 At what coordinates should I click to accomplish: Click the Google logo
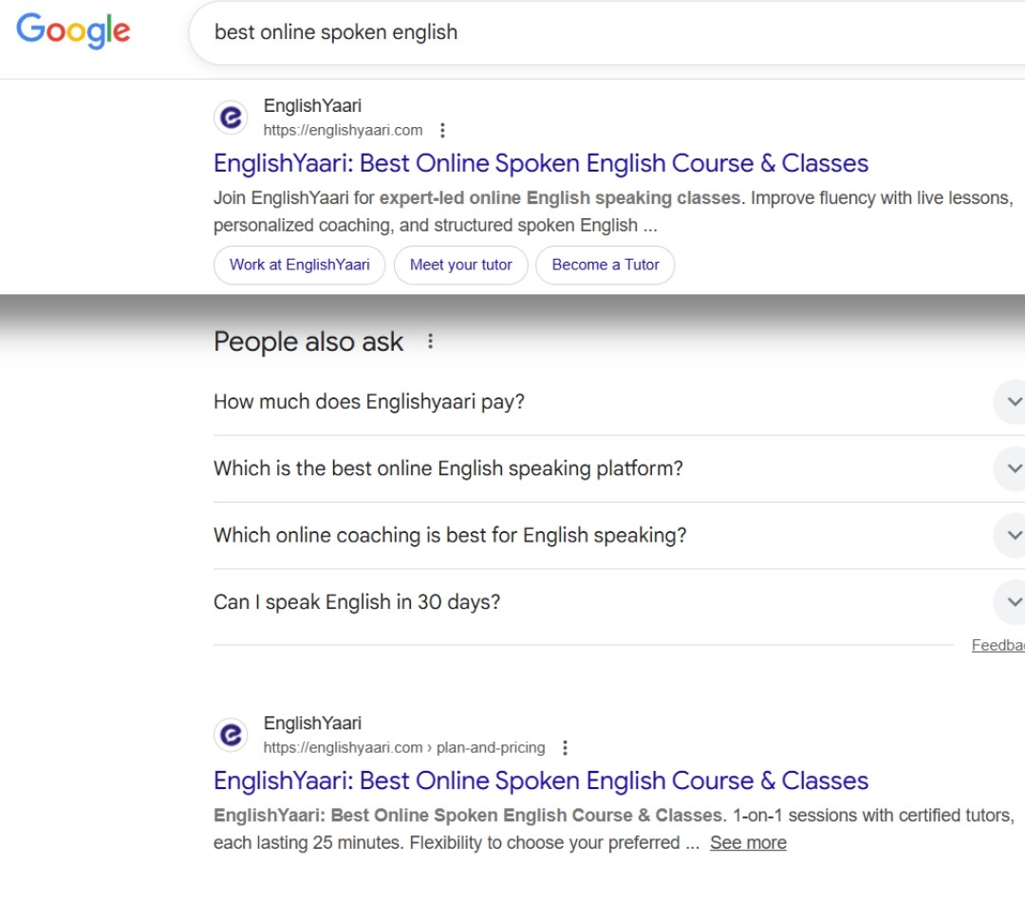[73, 30]
